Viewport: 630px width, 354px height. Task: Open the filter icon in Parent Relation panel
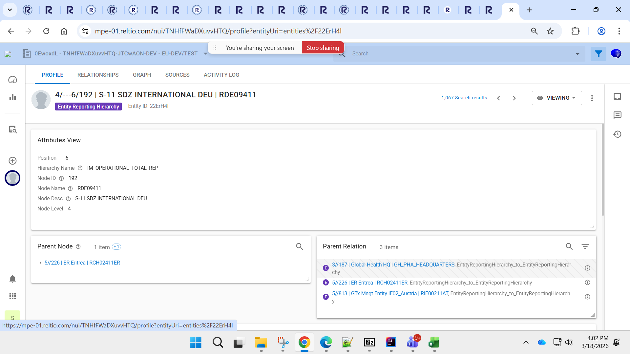tap(585, 246)
